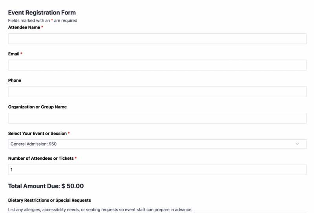Click the Number of Attendees or Tickets label

(x=41, y=158)
